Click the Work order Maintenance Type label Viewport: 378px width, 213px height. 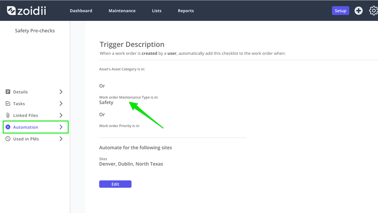tap(129, 97)
